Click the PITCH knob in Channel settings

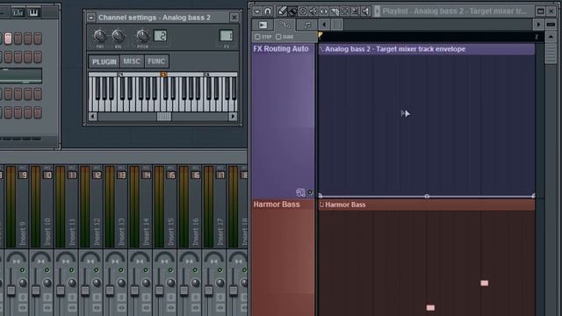(x=142, y=36)
